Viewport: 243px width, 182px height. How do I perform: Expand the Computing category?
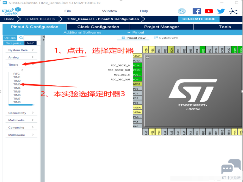(21, 128)
